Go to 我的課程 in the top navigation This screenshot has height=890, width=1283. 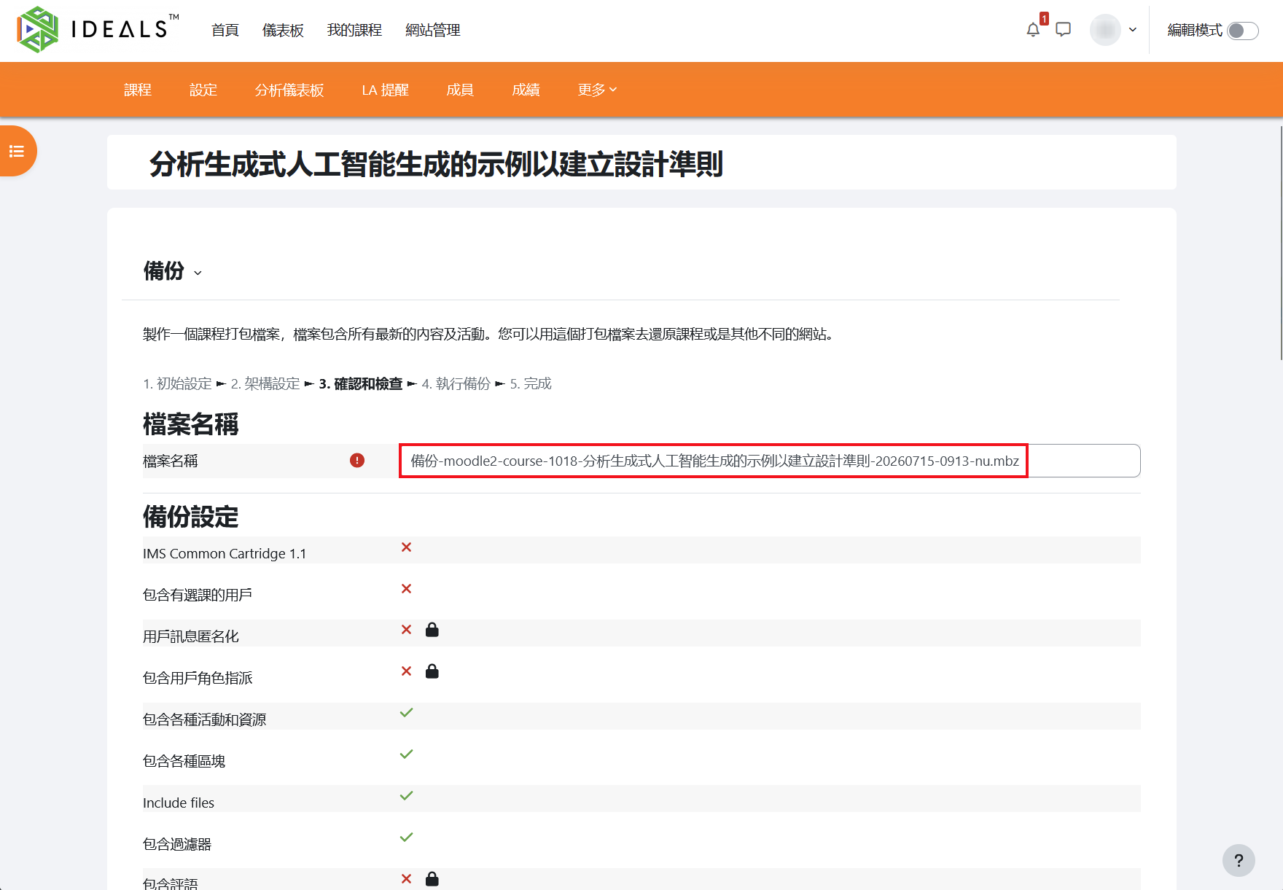coord(354,30)
